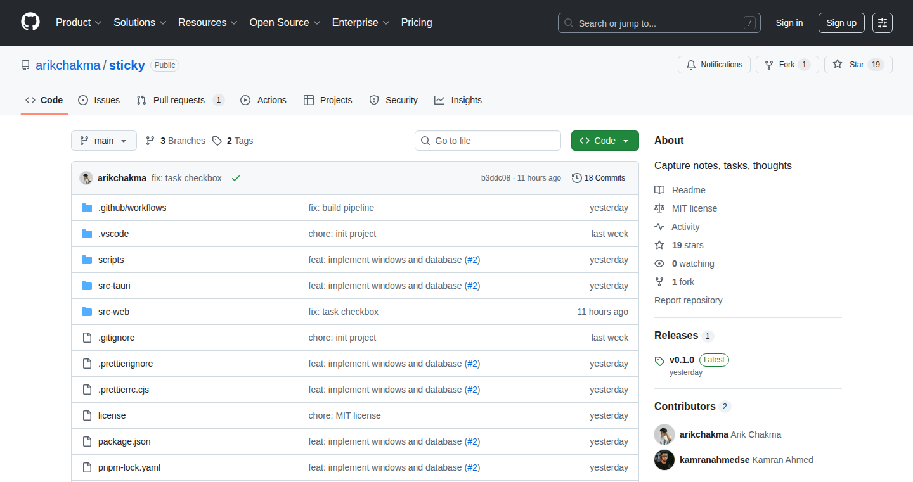Open the green Code dropdown button
The width and height of the screenshot is (913, 482).
click(605, 141)
